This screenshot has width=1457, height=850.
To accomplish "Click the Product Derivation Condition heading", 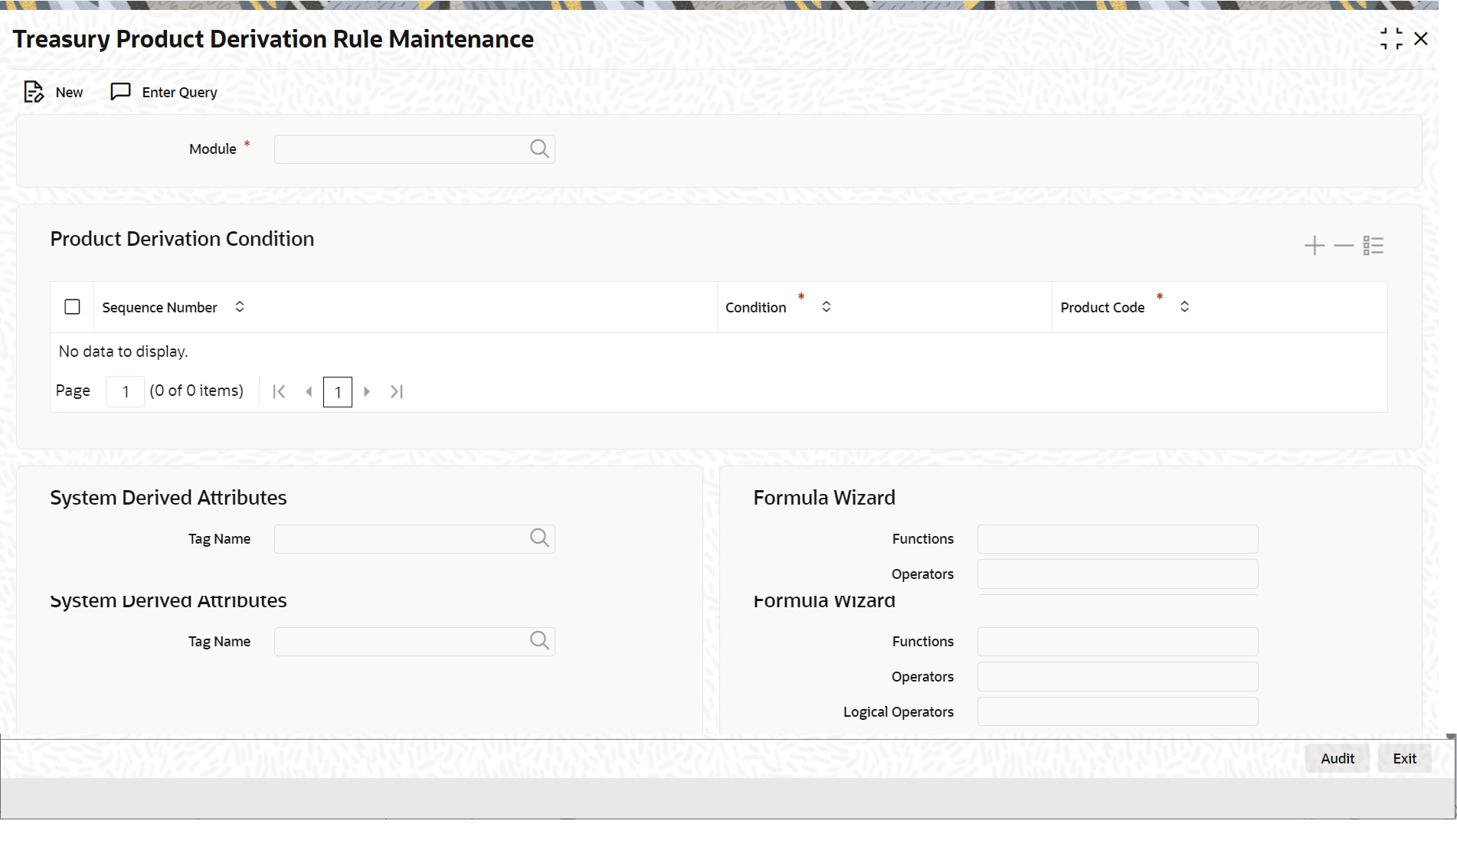I will [182, 239].
